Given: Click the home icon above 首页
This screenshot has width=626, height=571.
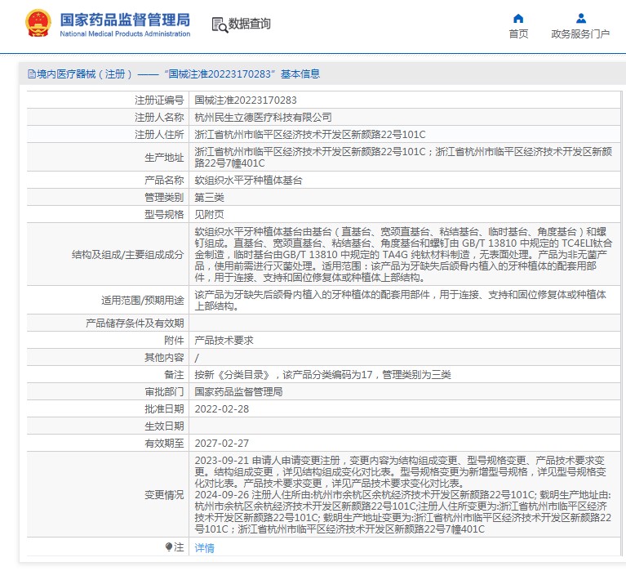Looking at the screenshot, I should click(x=518, y=19).
